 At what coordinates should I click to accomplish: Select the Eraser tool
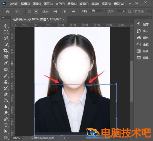[x=6, y=94]
